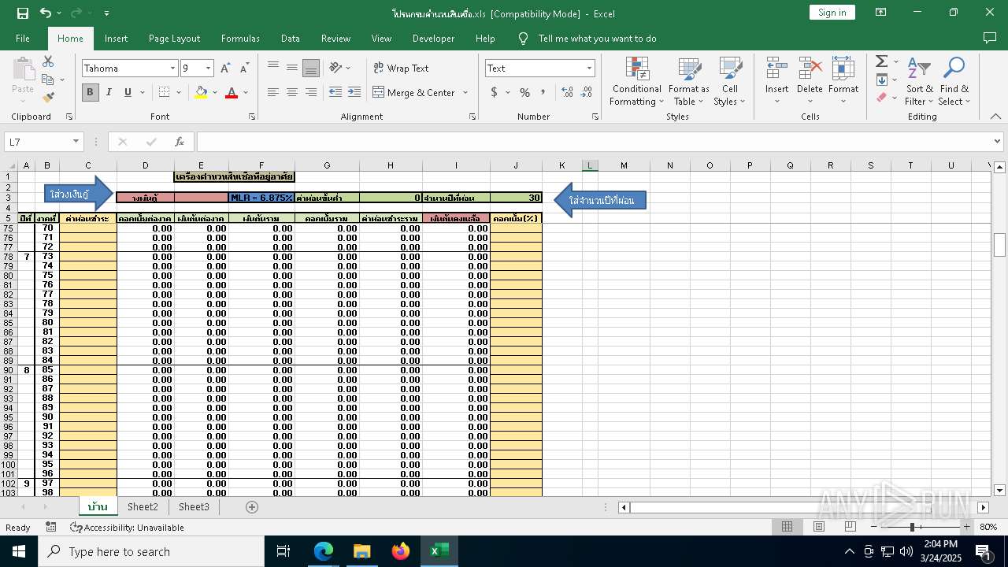
Task: Toggle Underline formatting
Action: click(x=128, y=92)
